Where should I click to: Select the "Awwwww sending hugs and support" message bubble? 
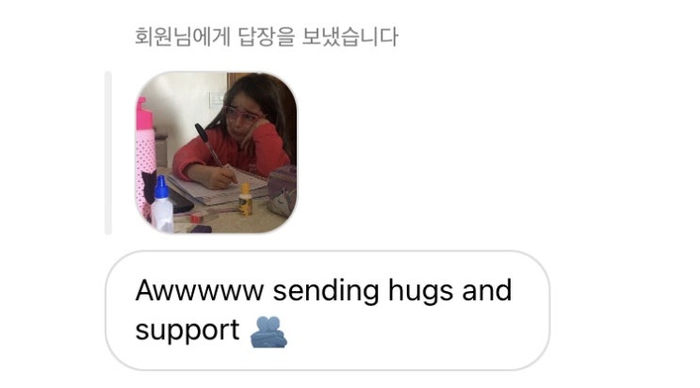pyautogui.click(x=327, y=311)
